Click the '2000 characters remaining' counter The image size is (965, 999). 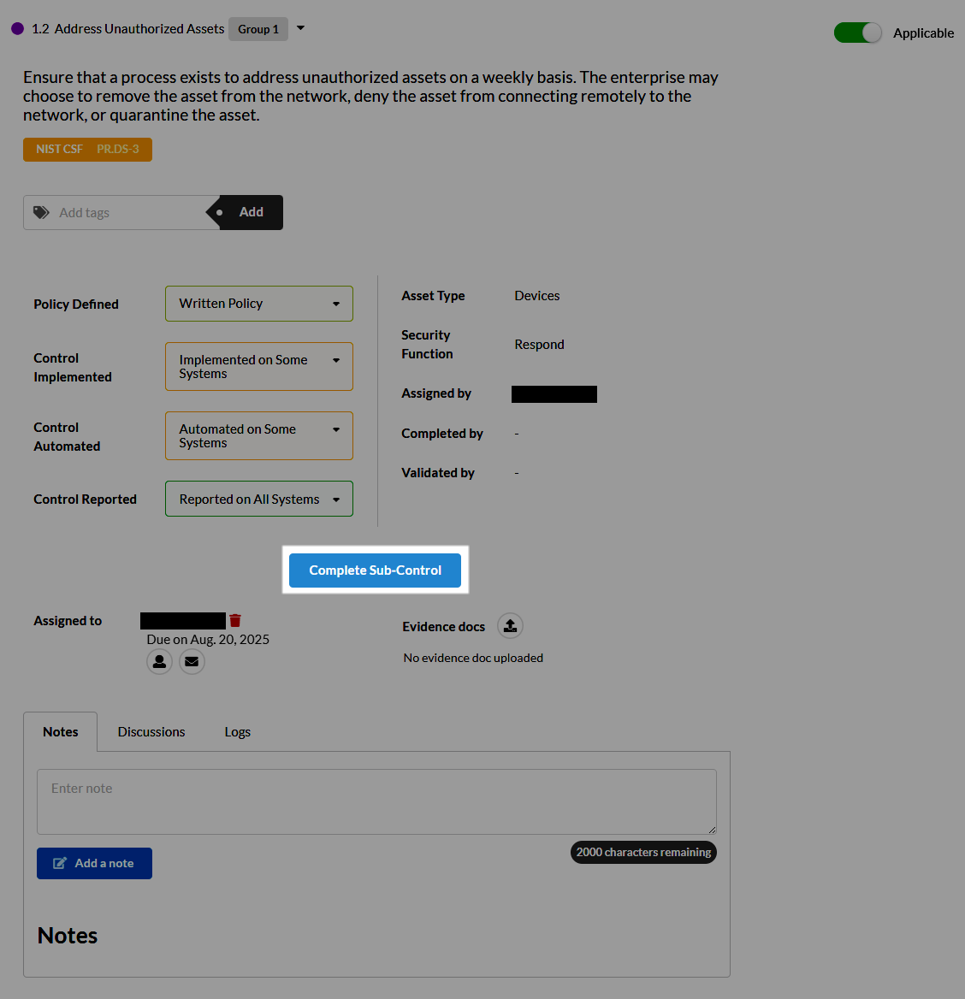(x=643, y=853)
